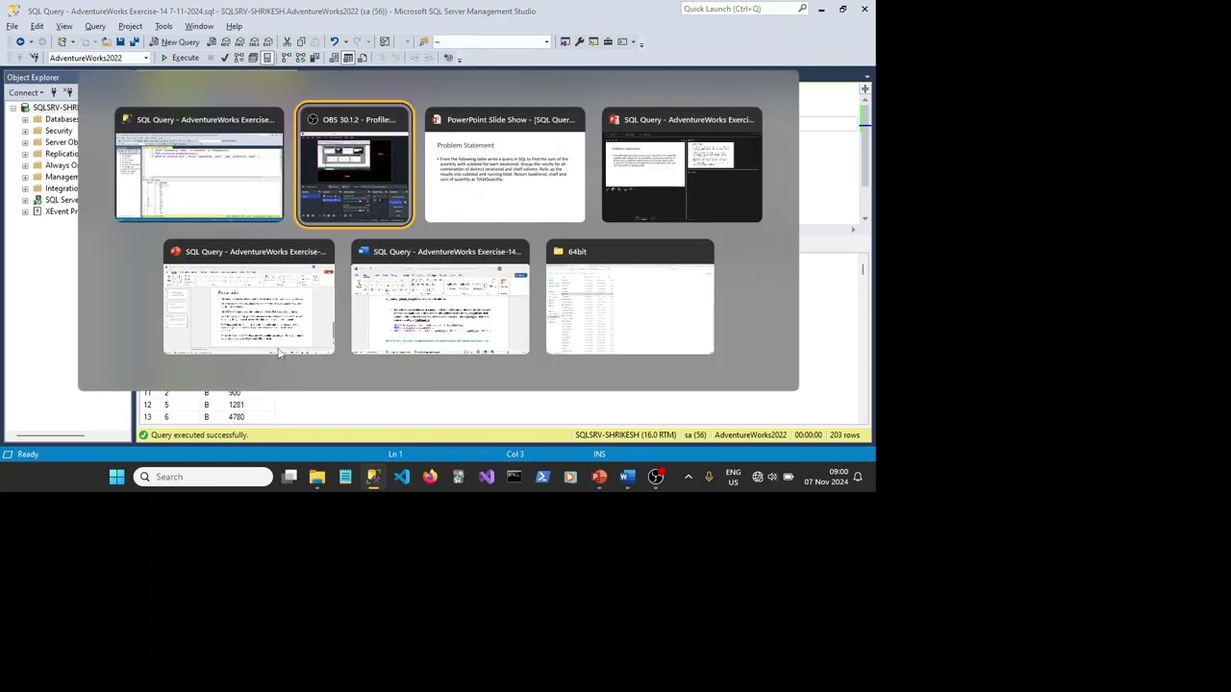1231x692 pixels.
Task: Expand the Server Objects node
Action: point(25,142)
